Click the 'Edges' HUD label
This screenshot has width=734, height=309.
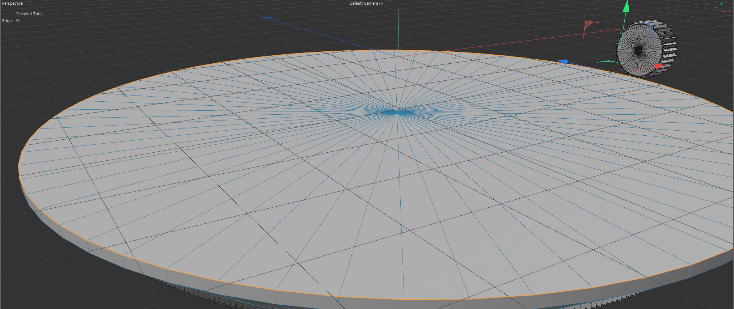tap(8, 21)
